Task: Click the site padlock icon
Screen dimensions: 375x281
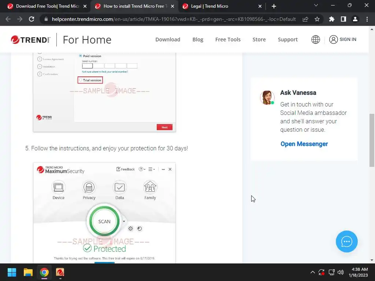Action: coord(46,19)
